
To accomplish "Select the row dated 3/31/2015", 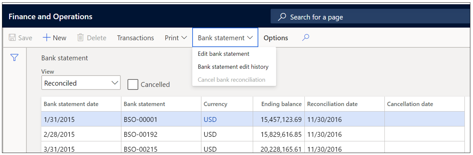I will point(253,148).
